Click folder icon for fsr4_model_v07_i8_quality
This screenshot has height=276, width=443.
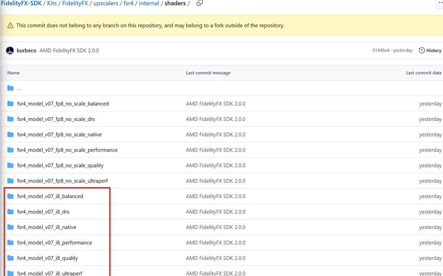pyautogui.click(x=11, y=258)
